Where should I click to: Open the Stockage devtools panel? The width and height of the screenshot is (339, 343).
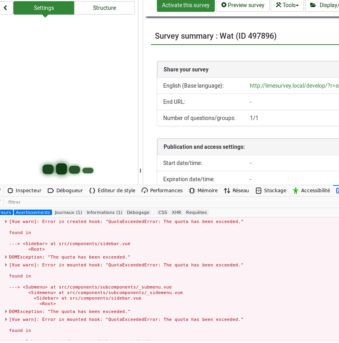[271, 191]
